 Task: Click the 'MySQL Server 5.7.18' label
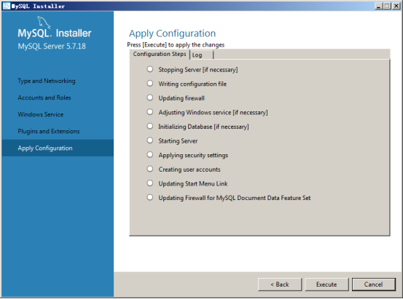[52, 47]
